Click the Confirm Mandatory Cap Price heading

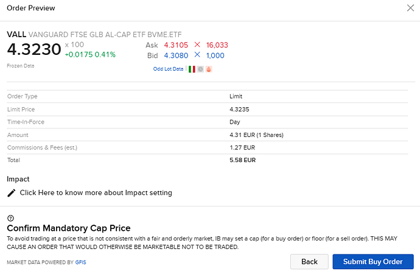click(x=69, y=228)
